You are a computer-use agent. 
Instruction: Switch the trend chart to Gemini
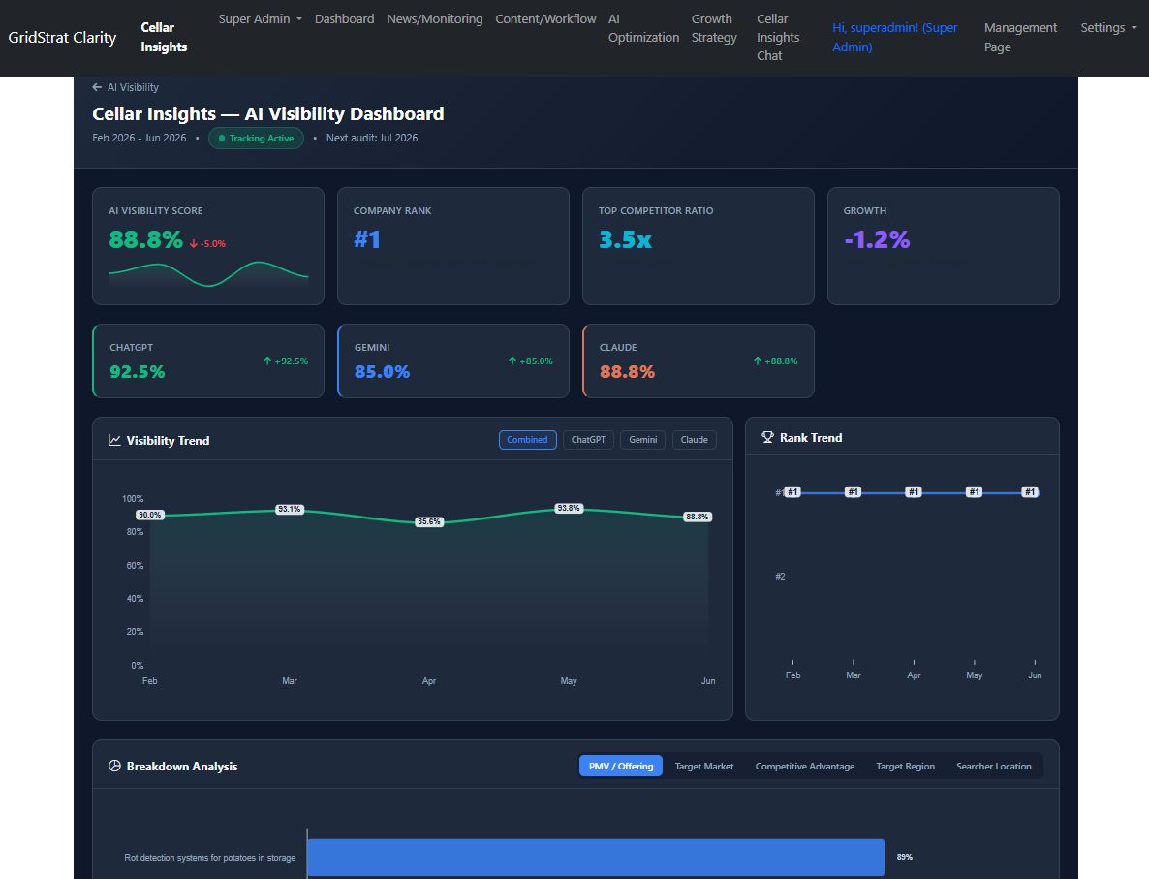pyautogui.click(x=642, y=440)
